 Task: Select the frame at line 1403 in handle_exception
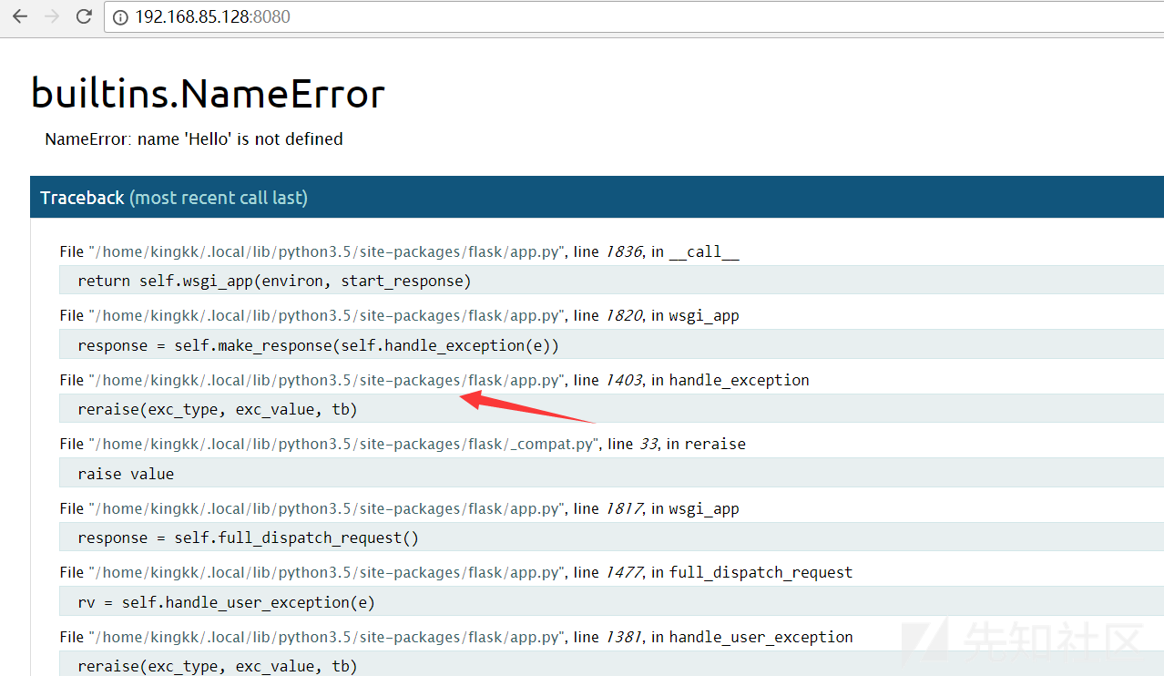click(434, 380)
